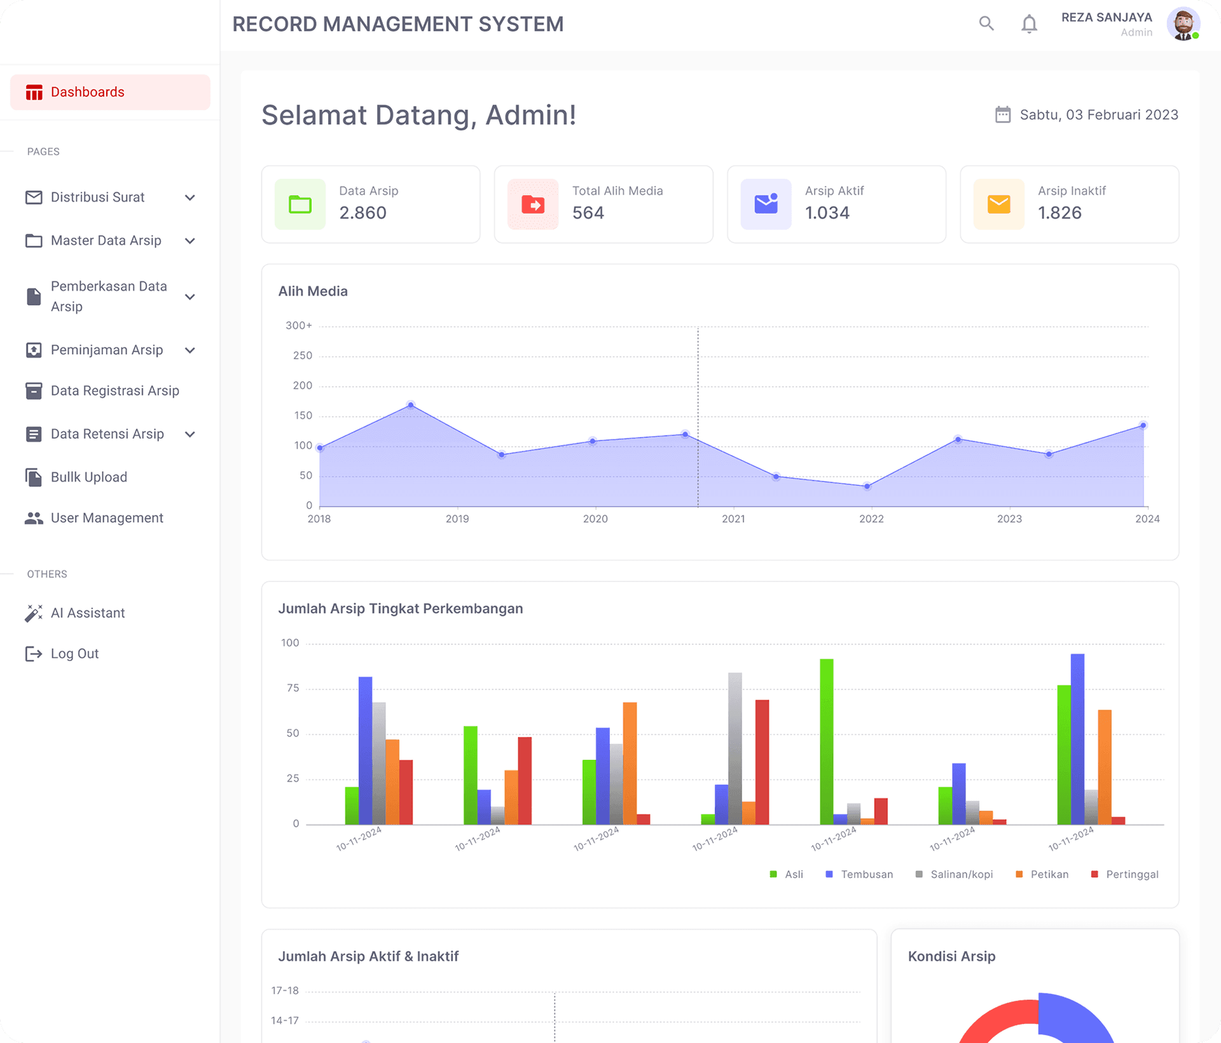The width and height of the screenshot is (1221, 1043).
Task: Toggle the Salinan/kopi legend entry
Action: point(954,874)
